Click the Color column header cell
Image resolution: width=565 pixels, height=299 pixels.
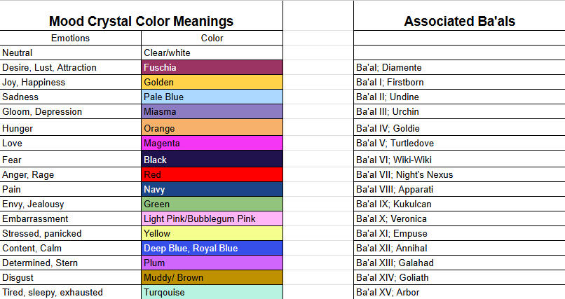(x=212, y=38)
